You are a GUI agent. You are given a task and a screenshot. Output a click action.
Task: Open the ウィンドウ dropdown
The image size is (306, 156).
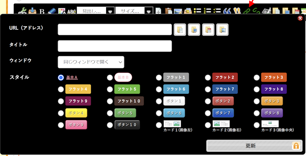point(91,62)
